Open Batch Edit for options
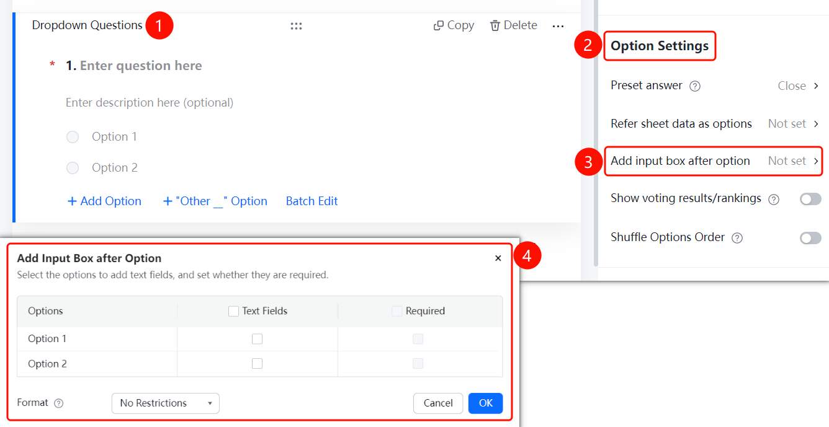This screenshot has height=427, width=829. pyautogui.click(x=312, y=201)
